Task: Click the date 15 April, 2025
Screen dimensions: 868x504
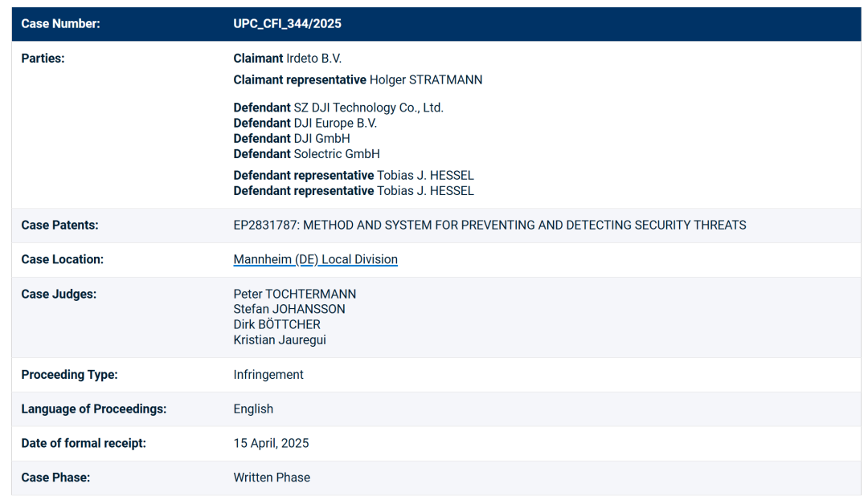Action: coord(271,443)
